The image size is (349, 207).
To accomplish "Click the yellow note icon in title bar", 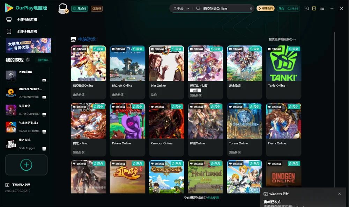I will click(x=314, y=8).
